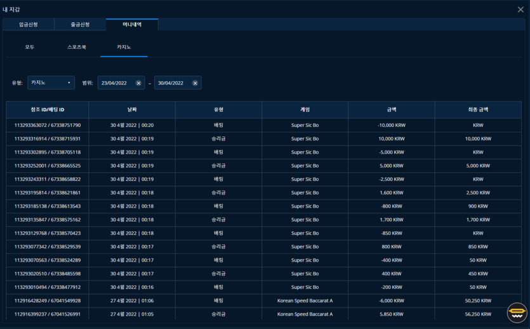Click the 23/04/2022 start date field
Viewport: 530px width, 329px height.
point(121,83)
